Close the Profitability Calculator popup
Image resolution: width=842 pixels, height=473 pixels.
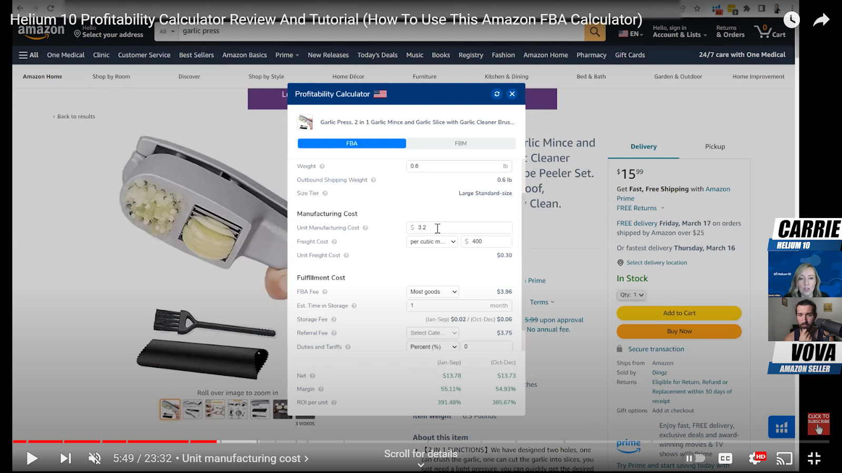(x=512, y=94)
